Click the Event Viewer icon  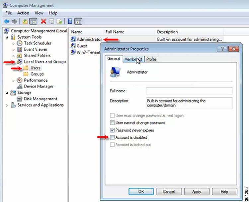[x=20, y=49]
